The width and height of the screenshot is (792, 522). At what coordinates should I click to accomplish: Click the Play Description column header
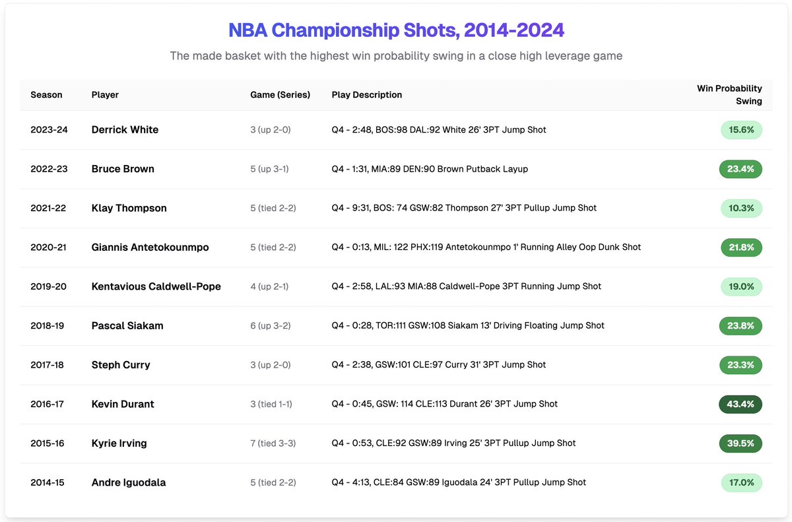pos(366,95)
